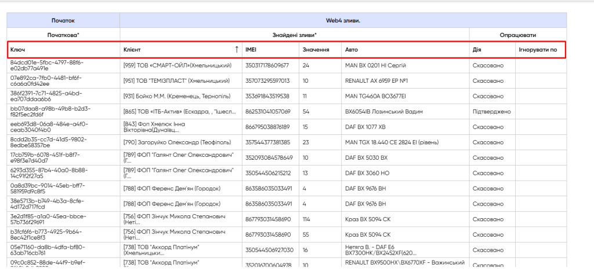Viewport: 594px width, 279px height.
Task: Sort by the Авто column header
Action: tap(351, 50)
